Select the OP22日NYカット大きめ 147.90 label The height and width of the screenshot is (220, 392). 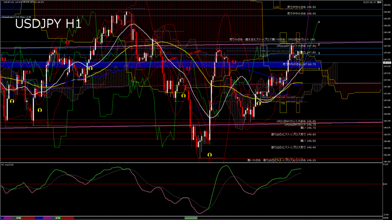296,46
